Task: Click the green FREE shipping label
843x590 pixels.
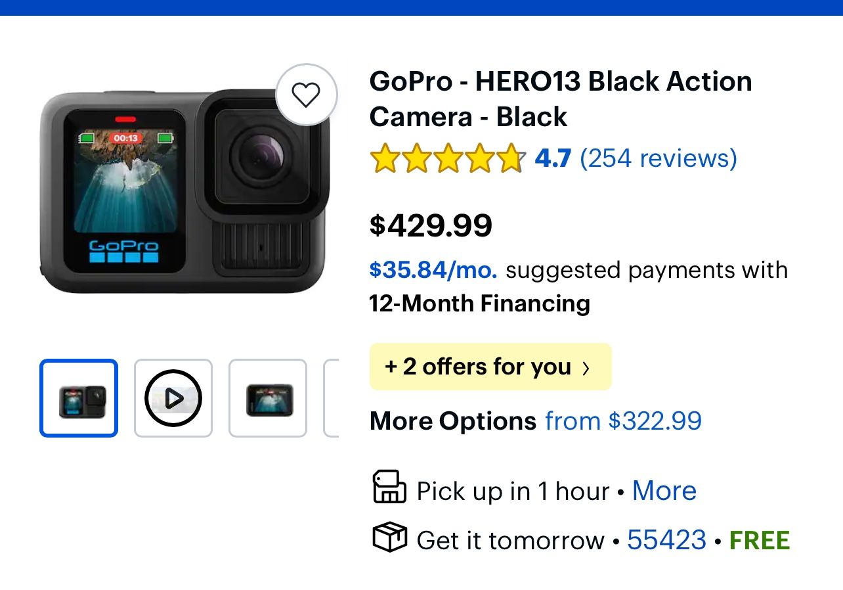Action: (x=759, y=539)
